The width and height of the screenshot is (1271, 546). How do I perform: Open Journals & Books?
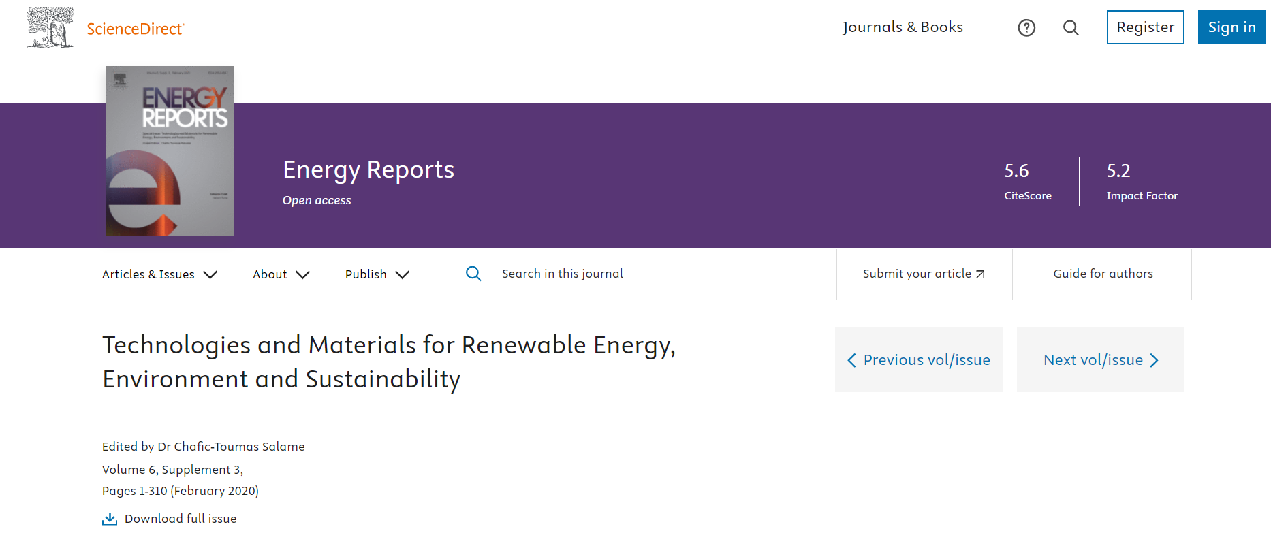903,27
